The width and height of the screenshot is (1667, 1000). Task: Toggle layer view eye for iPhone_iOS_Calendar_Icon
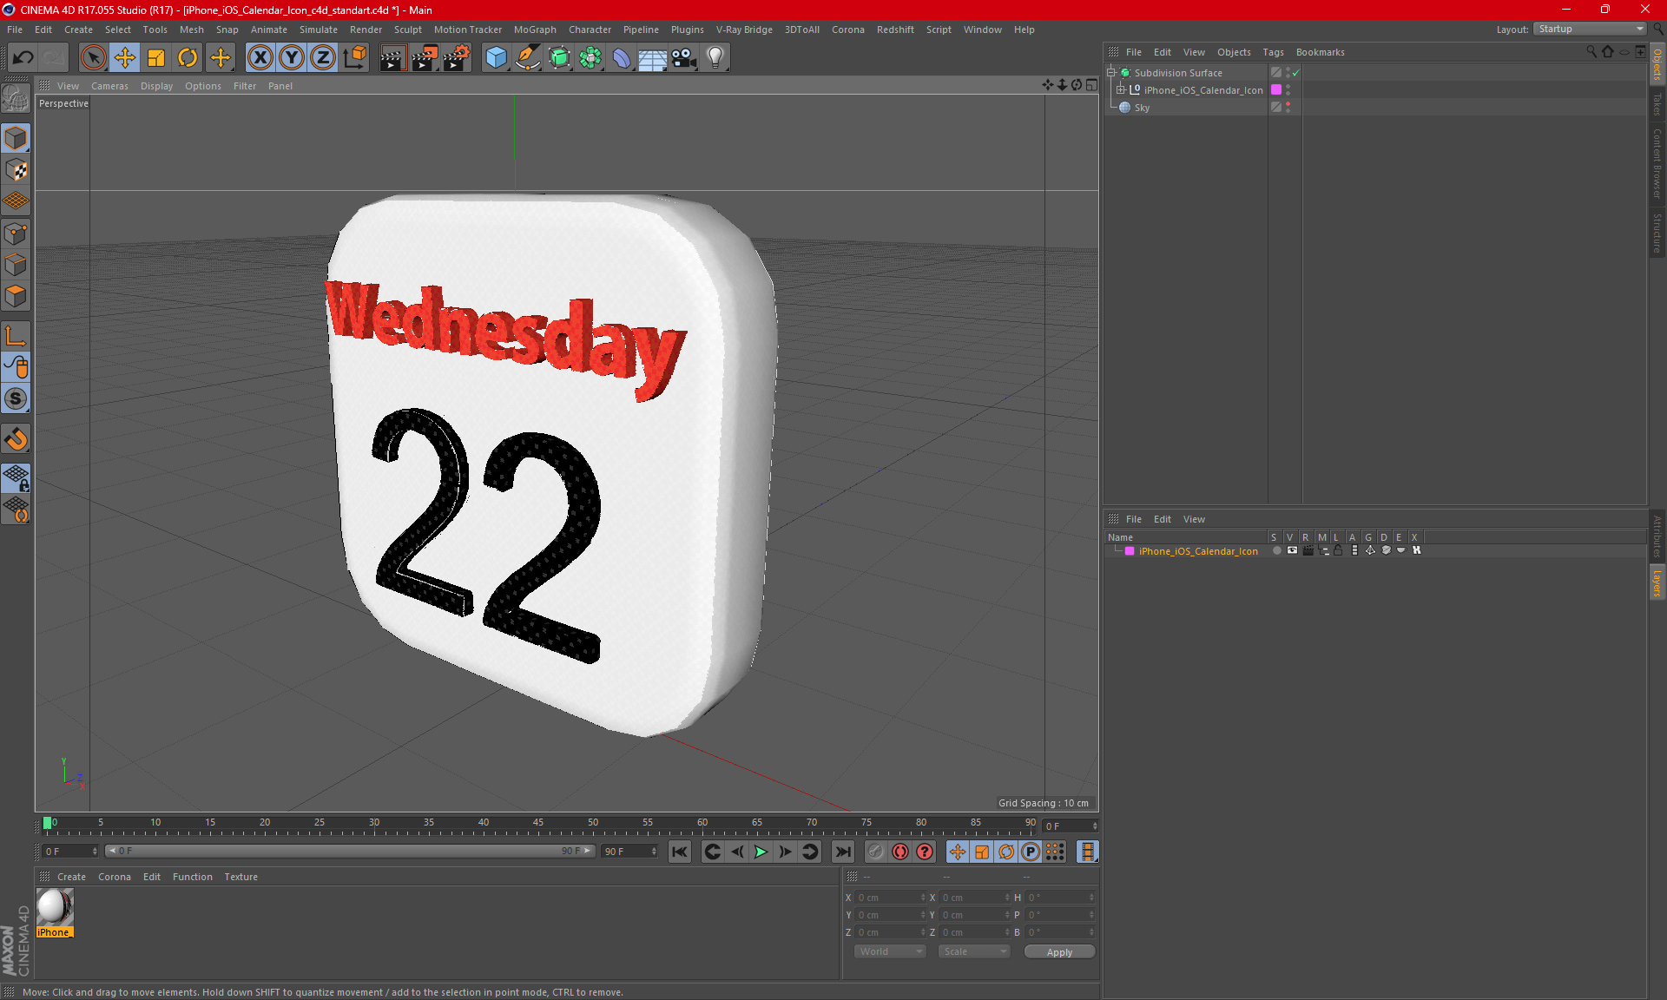1292,550
